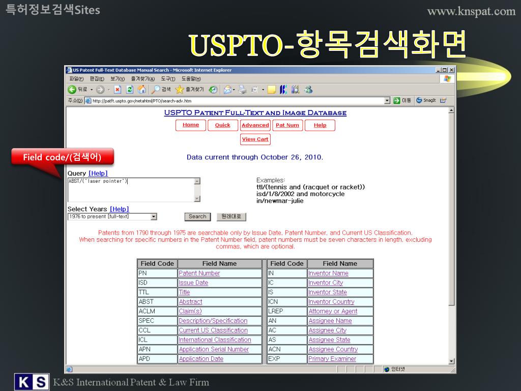Image resolution: width=521 pixels, height=391 pixels.
Task: Expand the address bar URL dropdown
Action: [x=387, y=100]
